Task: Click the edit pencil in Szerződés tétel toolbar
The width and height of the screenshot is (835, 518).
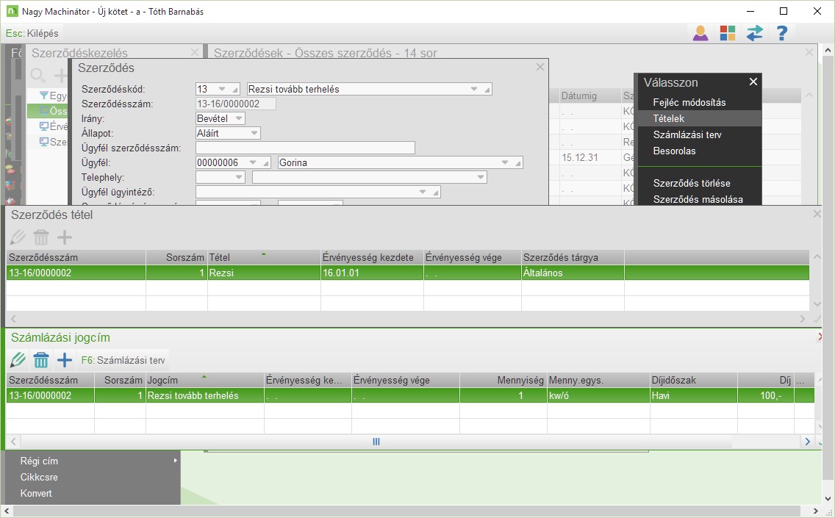Action: pos(18,237)
